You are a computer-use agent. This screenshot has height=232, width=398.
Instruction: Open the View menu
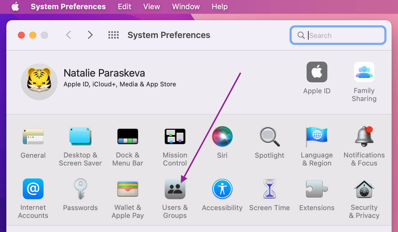tap(152, 7)
